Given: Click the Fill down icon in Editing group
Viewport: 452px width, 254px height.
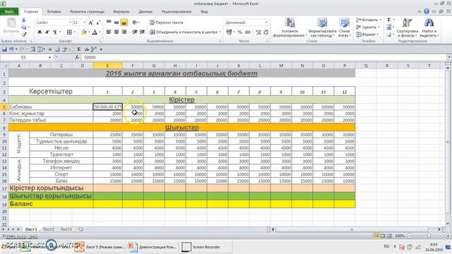Looking at the screenshot, I should tap(389, 28).
